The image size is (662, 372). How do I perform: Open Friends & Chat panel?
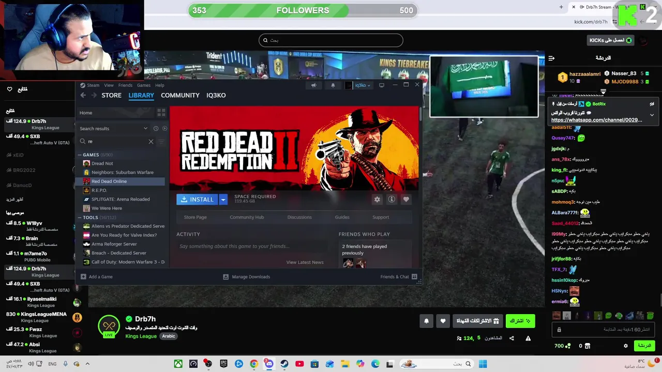[x=399, y=277]
